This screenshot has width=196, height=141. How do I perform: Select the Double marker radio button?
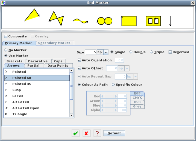[x=131, y=52]
